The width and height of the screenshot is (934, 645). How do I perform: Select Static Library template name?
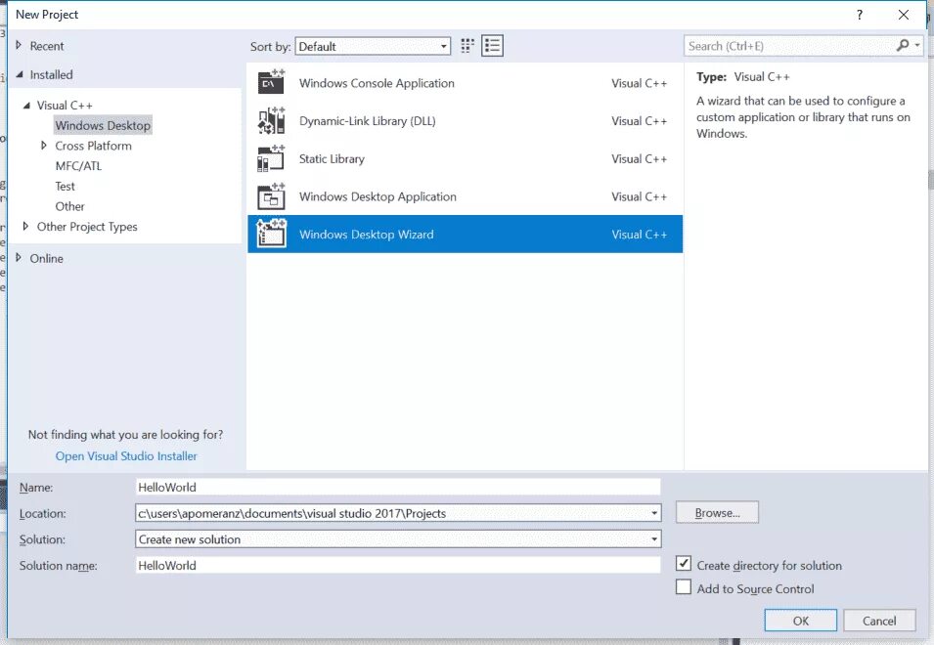tap(332, 159)
